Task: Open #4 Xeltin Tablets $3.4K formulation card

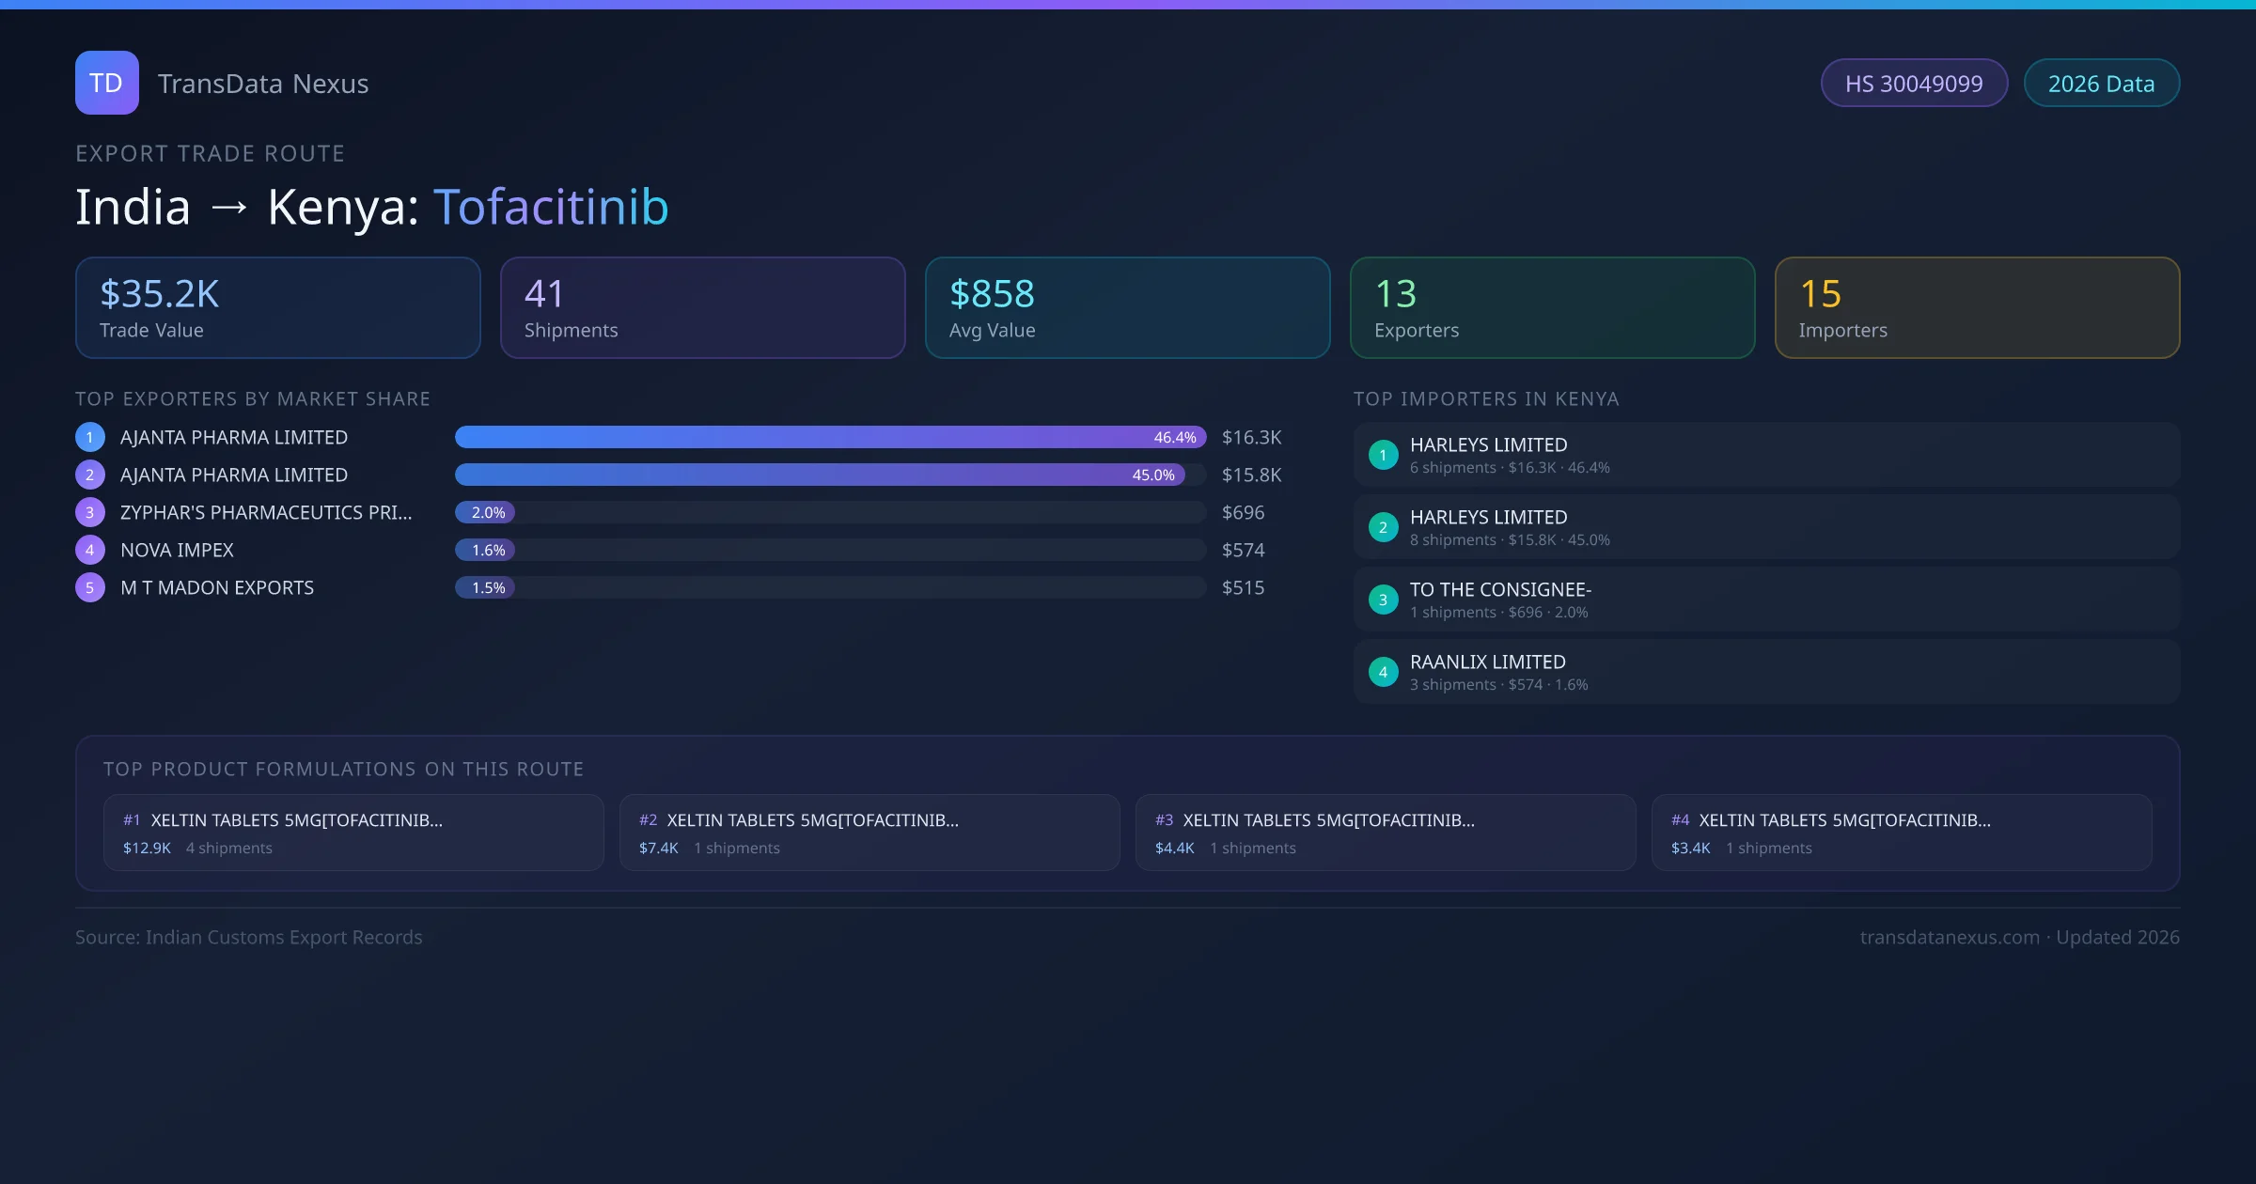Action: 1901,833
